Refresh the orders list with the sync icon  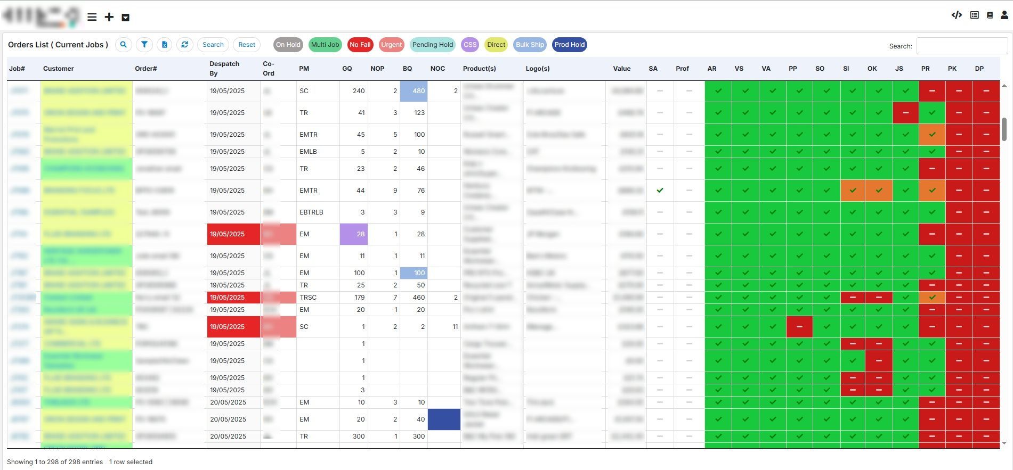coord(185,45)
